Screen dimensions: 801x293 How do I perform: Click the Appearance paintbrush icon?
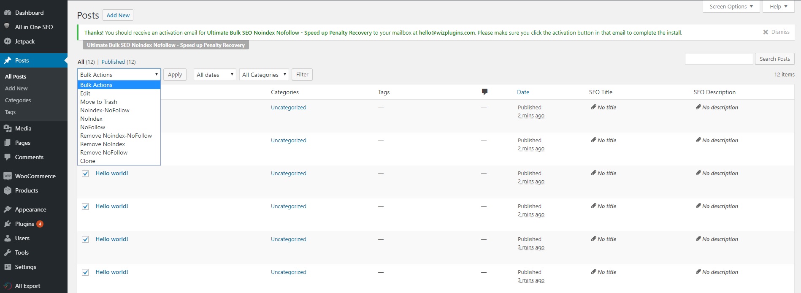tap(8, 209)
